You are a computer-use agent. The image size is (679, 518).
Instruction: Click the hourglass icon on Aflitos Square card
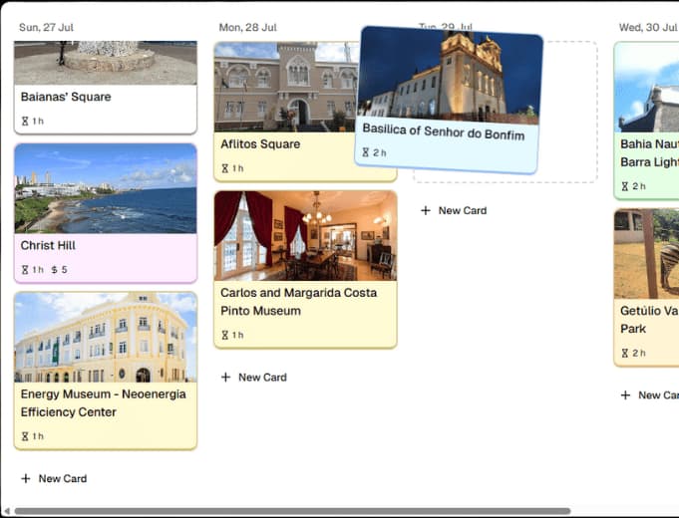point(224,168)
